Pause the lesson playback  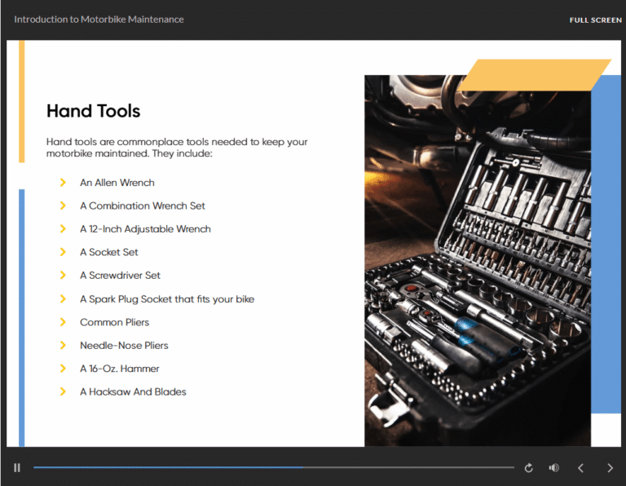coord(17,467)
